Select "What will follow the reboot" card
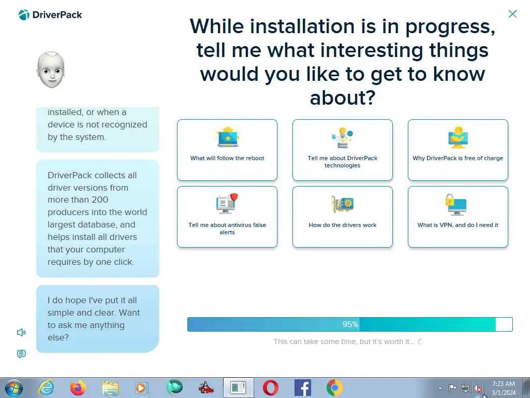The image size is (530, 398). click(x=227, y=150)
